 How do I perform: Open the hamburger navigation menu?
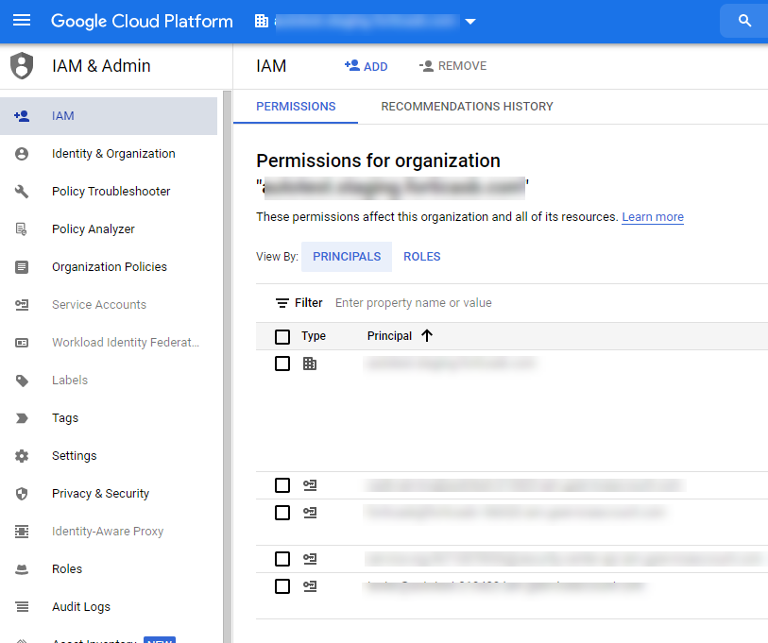[22, 21]
